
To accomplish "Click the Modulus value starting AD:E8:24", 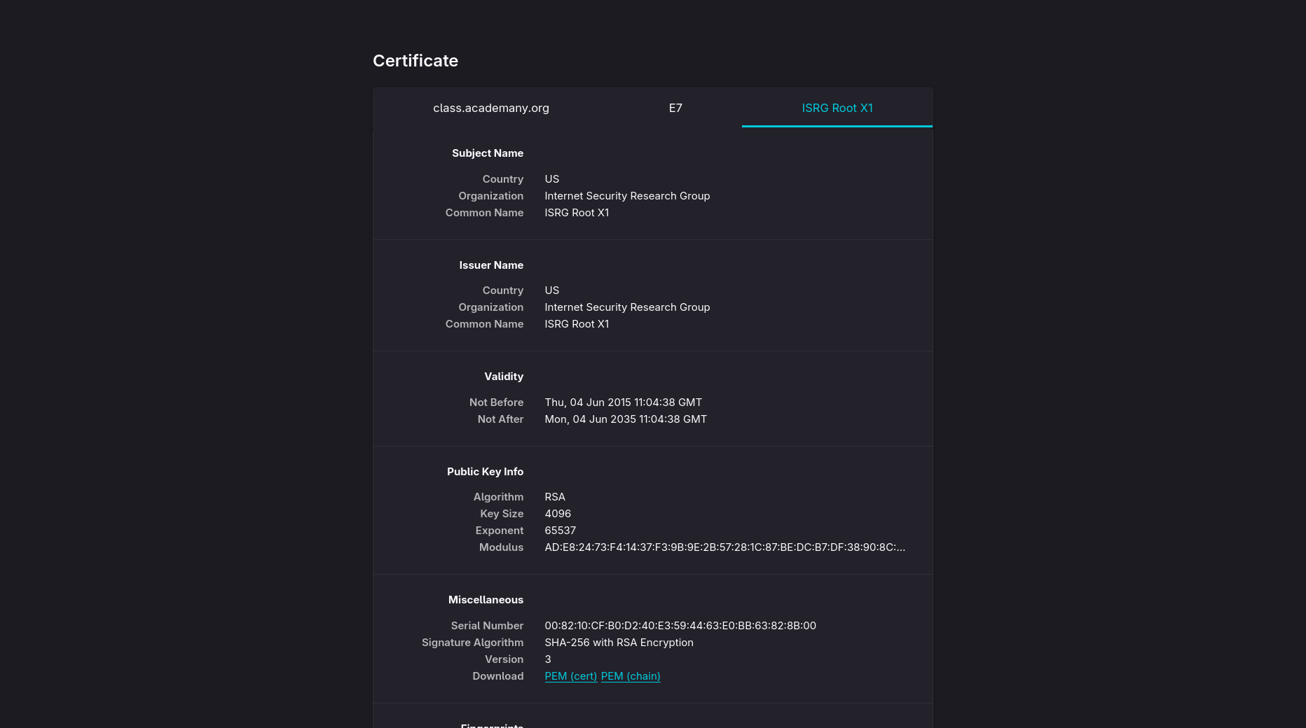I will [724, 547].
